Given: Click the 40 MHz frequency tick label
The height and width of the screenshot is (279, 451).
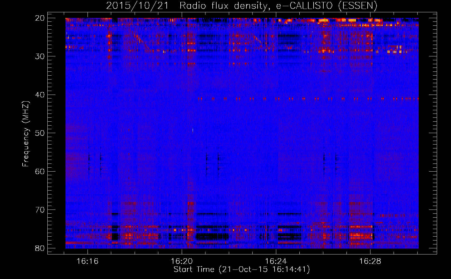Looking at the screenshot, I should [x=40, y=95].
